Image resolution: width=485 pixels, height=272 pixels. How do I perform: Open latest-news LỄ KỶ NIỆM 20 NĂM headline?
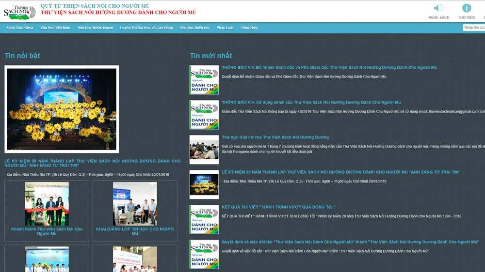click(341, 172)
